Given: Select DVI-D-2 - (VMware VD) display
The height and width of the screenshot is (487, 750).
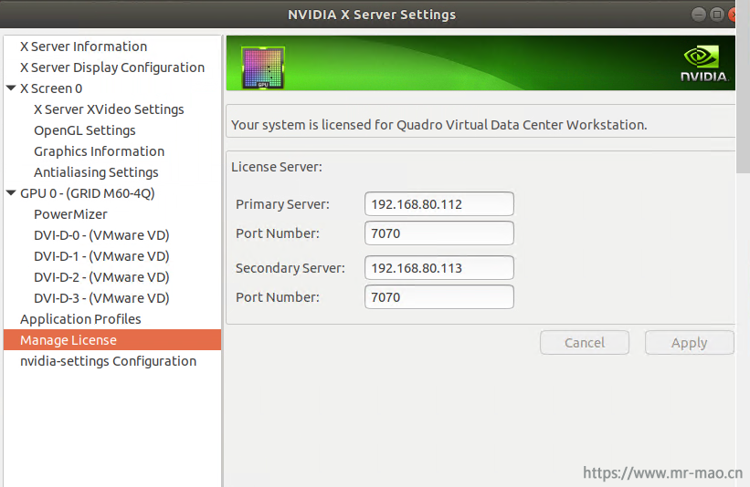Looking at the screenshot, I should point(101,278).
